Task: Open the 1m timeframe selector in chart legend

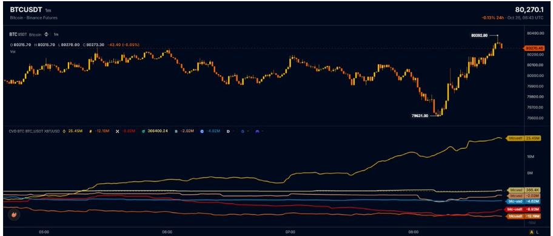Action: point(56,35)
